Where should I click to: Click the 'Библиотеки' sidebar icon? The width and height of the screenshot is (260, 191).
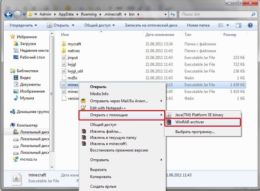(x=12, y=71)
